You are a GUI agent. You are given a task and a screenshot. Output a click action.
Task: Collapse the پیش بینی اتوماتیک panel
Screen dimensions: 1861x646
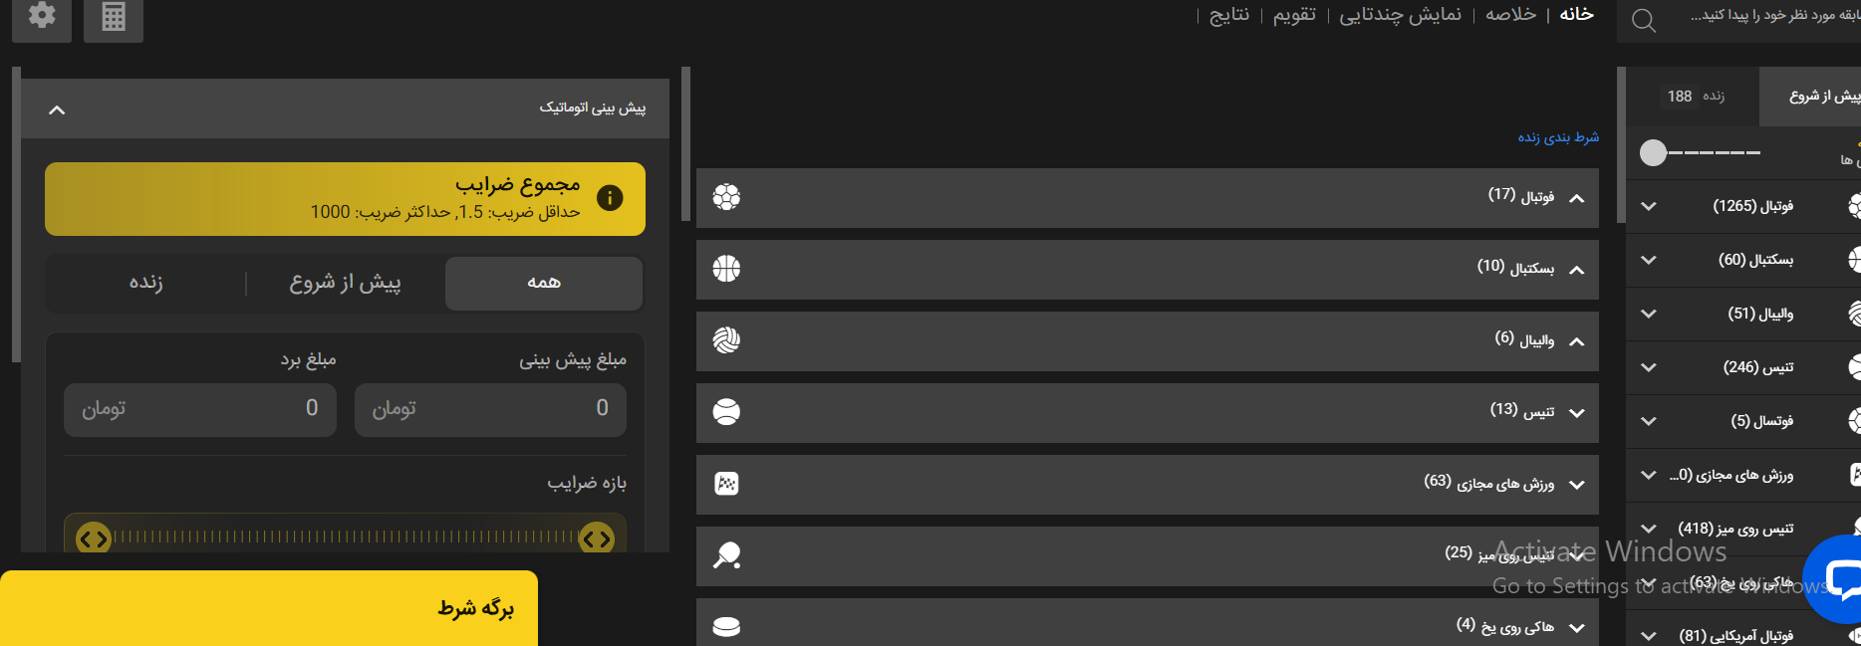(x=57, y=109)
